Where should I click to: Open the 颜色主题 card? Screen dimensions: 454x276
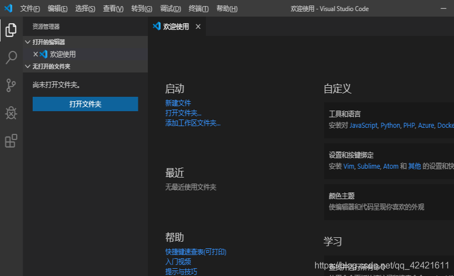coord(389,202)
